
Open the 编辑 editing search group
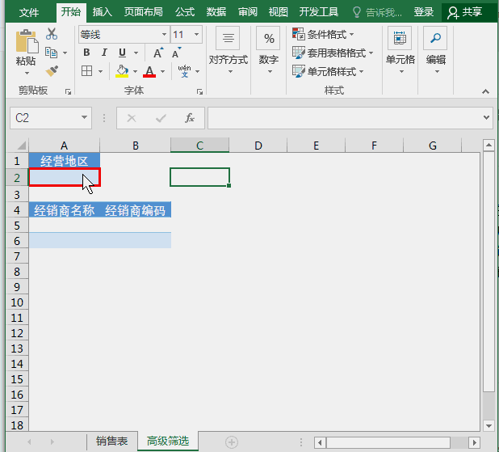pyautogui.click(x=435, y=50)
